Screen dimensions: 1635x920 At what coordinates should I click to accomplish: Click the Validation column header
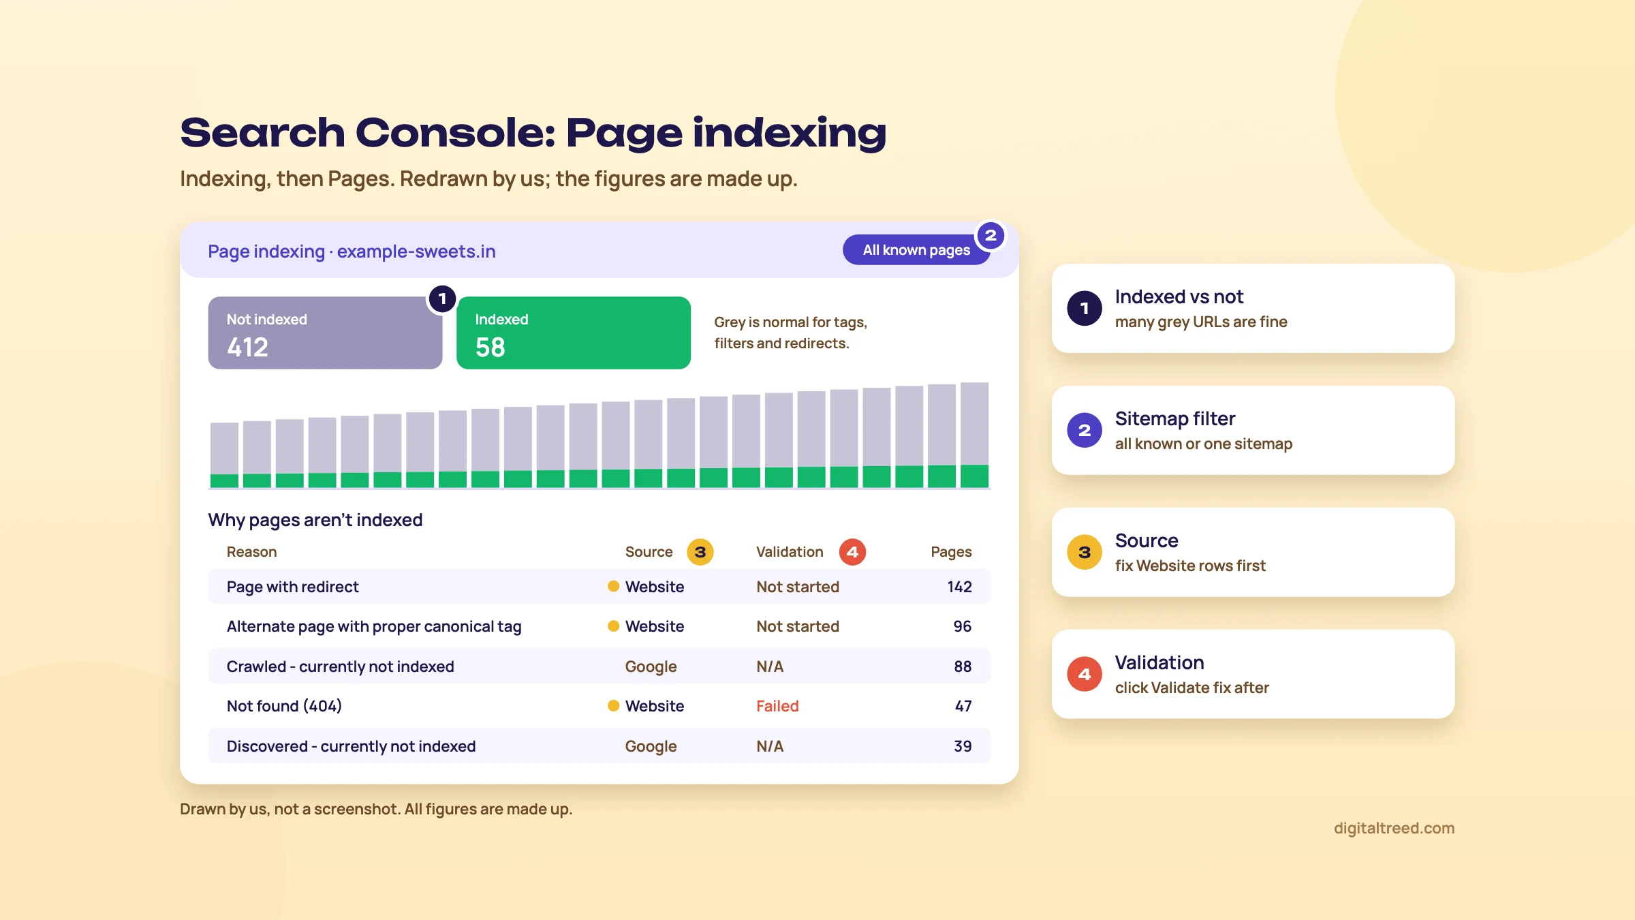click(790, 552)
